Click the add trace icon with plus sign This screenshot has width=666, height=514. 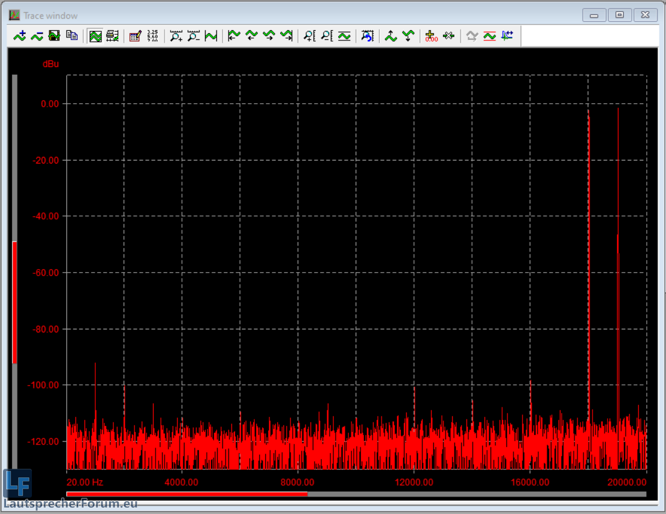click(x=20, y=36)
